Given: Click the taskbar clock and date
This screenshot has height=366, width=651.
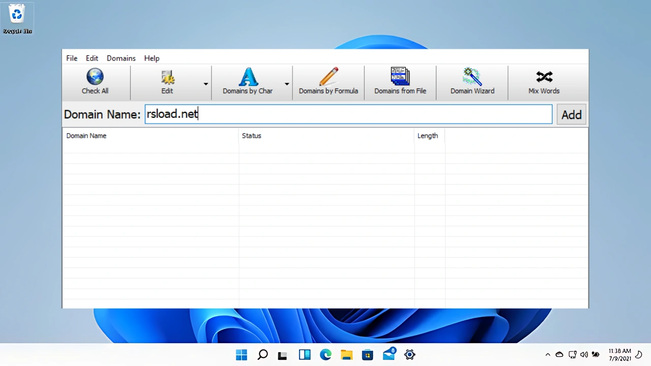Looking at the screenshot, I should (x=619, y=355).
